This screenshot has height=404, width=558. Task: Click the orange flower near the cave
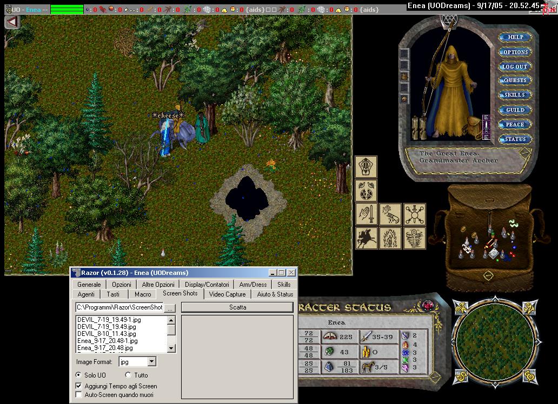(271, 164)
